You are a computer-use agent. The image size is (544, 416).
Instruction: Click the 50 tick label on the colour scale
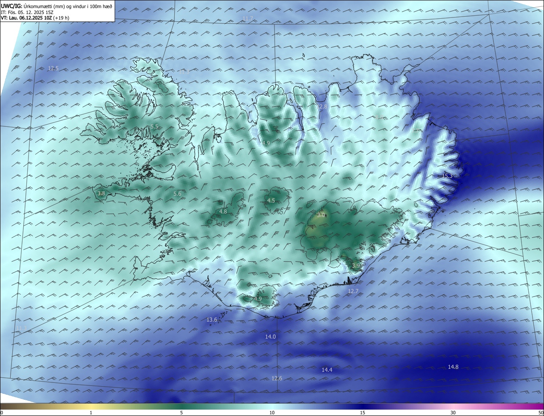coord(541,413)
